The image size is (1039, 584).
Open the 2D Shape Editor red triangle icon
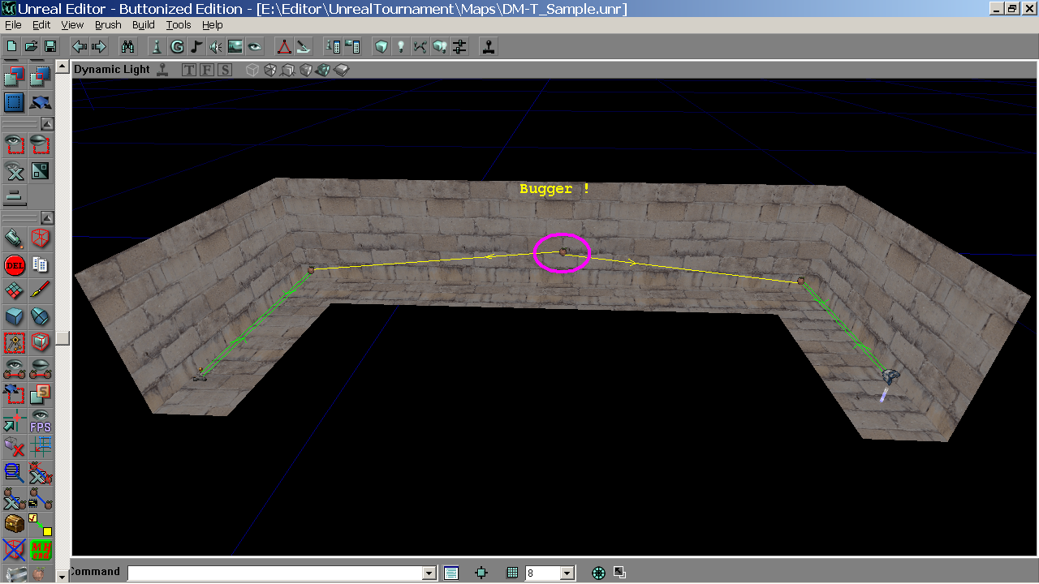[x=284, y=47]
